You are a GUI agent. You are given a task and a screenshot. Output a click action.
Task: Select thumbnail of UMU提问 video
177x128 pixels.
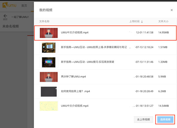point(48,62)
